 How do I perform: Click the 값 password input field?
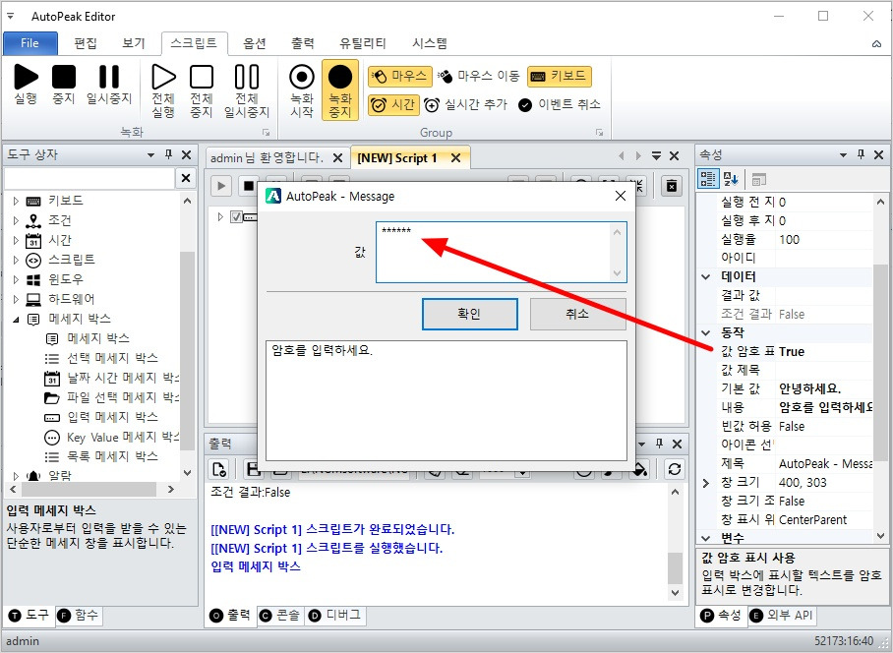(502, 252)
